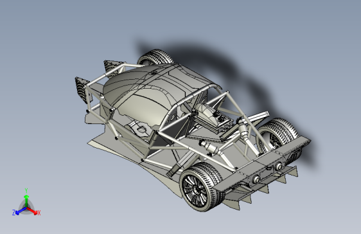
Task: Select the front-left wheel rim of the car
Action: pyautogui.click(x=195, y=189)
